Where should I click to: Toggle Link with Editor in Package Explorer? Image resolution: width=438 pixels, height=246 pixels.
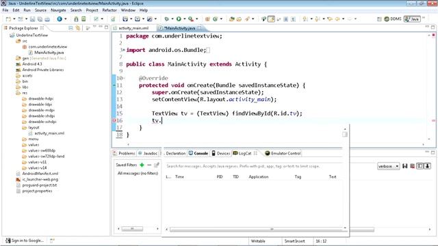pyautogui.click(x=78, y=28)
